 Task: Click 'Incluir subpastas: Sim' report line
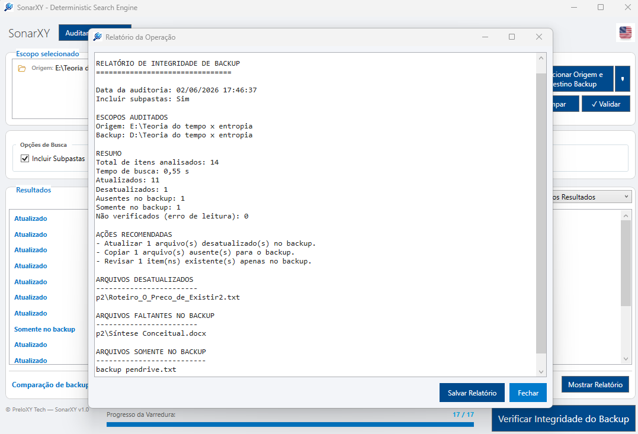point(142,99)
